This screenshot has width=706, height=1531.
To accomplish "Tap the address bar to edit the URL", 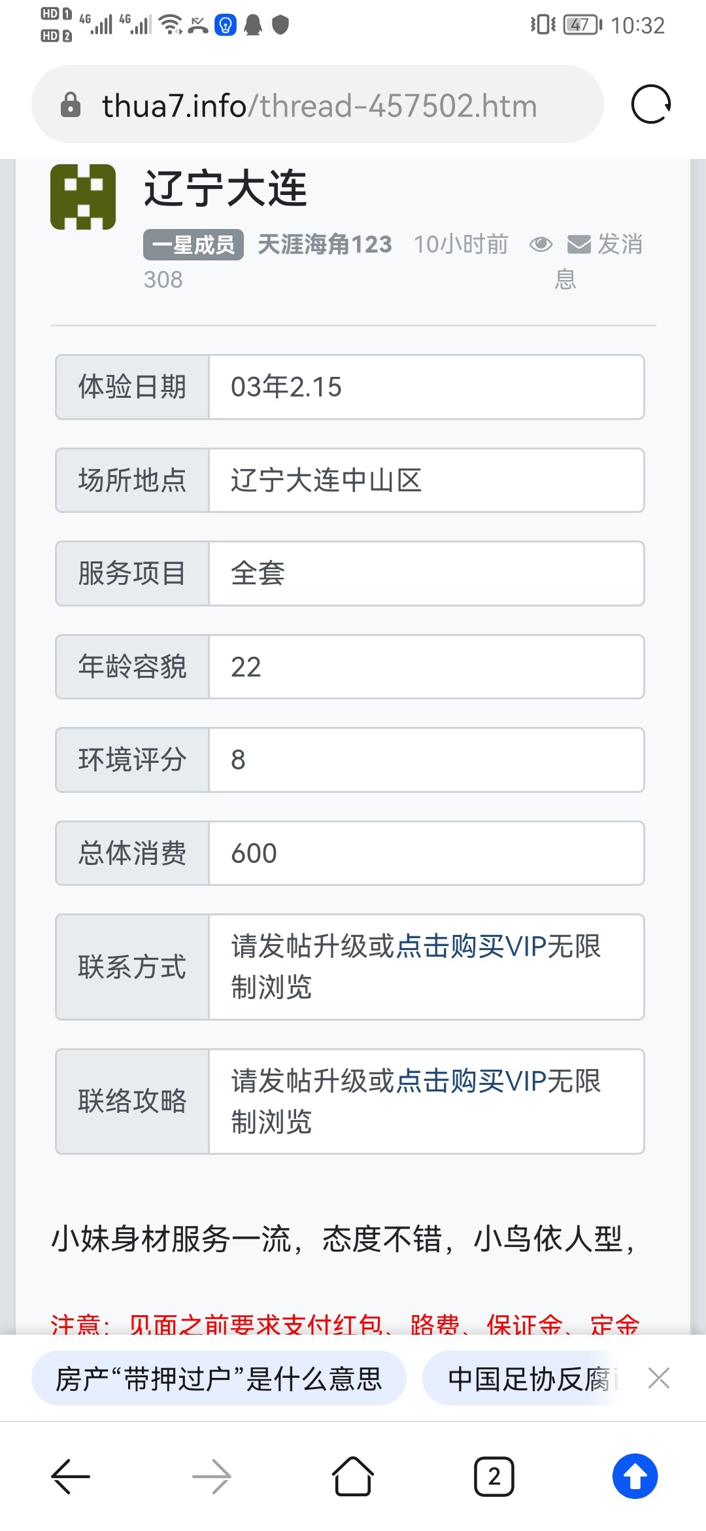I will pos(320,105).
